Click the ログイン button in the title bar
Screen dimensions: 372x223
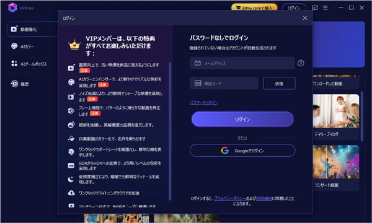(294, 8)
